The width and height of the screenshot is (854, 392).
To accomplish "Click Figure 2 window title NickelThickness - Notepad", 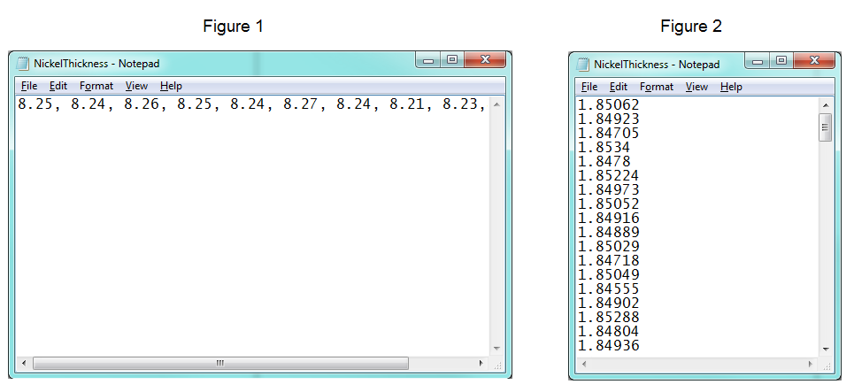I will coord(657,65).
